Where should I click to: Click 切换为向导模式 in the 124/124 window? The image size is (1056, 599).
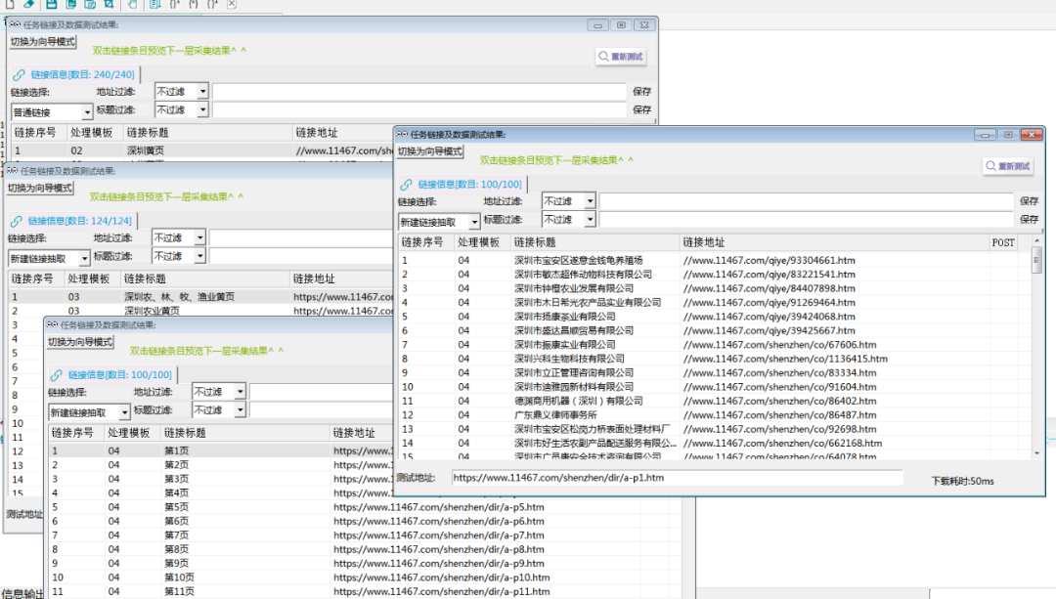click(x=40, y=188)
